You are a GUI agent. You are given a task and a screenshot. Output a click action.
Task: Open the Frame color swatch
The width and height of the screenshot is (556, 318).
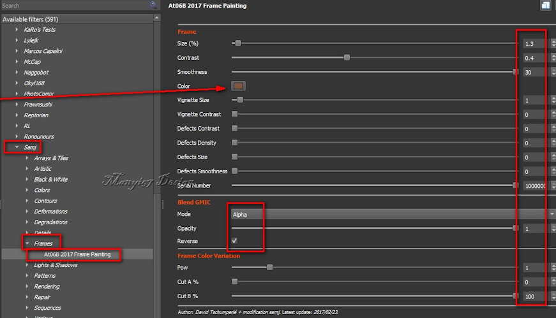coord(238,86)
